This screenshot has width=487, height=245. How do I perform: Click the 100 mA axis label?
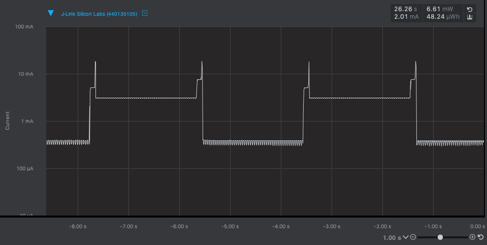[24, 27]
